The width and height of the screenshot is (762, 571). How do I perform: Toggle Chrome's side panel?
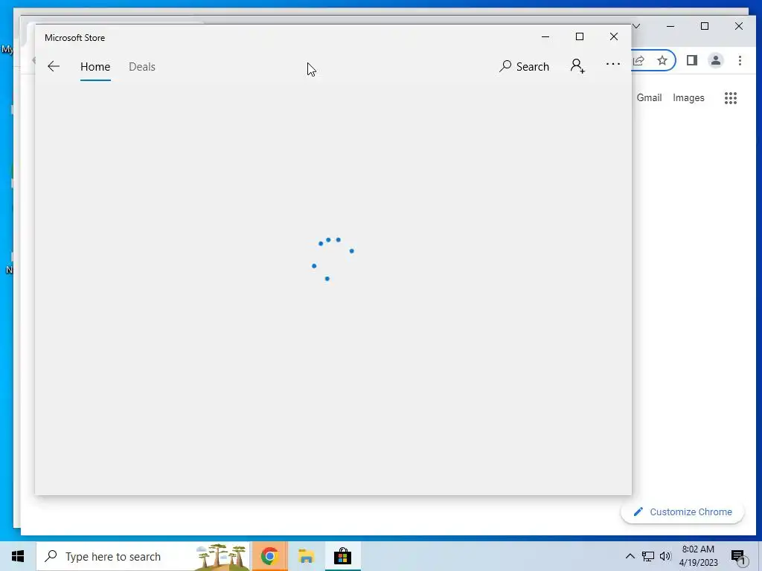(x=691, y=60)
